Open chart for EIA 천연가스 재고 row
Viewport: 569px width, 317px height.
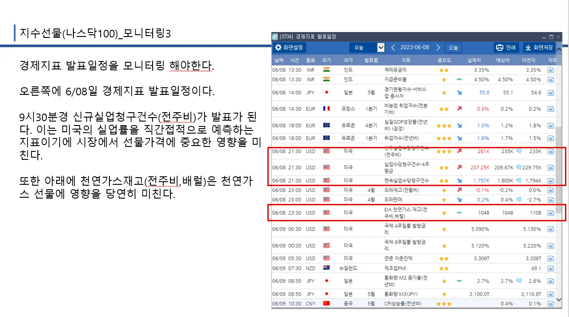(x=550, y=213)
